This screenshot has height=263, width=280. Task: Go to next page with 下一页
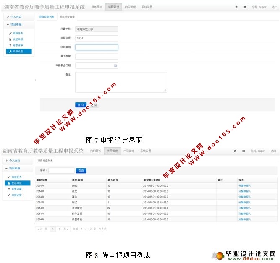coord(63,229)
